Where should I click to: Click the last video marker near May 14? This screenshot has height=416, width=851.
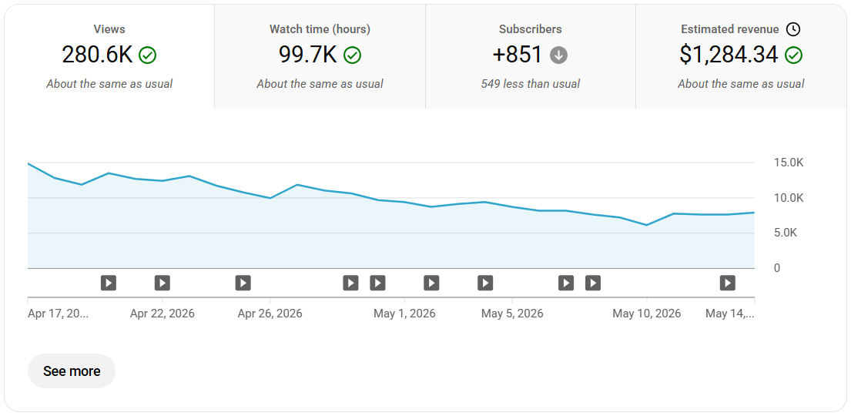click(727, 283)
